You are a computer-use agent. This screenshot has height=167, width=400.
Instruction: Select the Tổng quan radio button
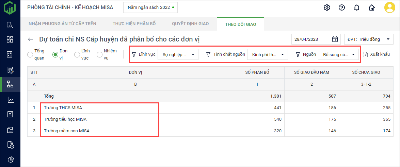[x=30, y=54]
